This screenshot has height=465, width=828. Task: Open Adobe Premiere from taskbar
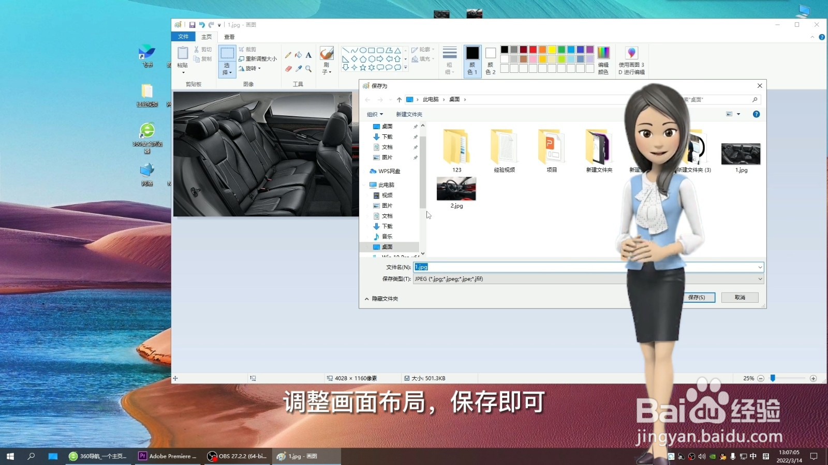(168, 456)
